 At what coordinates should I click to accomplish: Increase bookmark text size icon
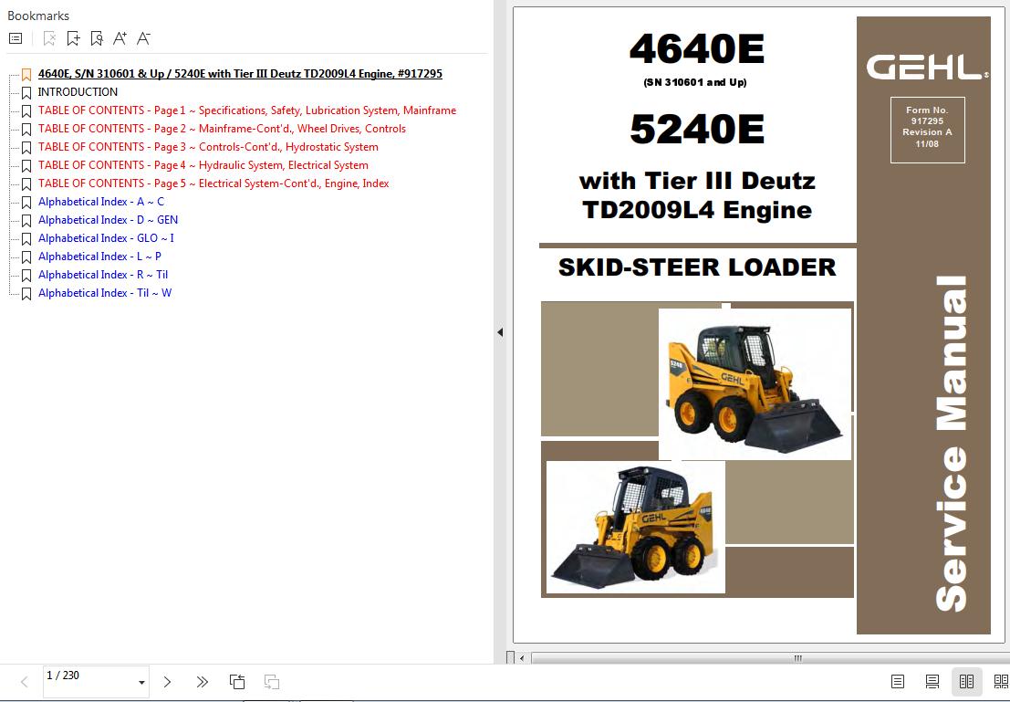tap(120, 38)
